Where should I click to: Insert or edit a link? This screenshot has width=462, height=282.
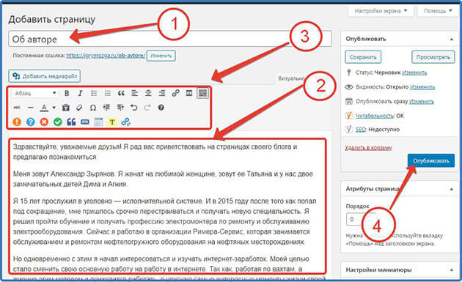pos(175,93)
